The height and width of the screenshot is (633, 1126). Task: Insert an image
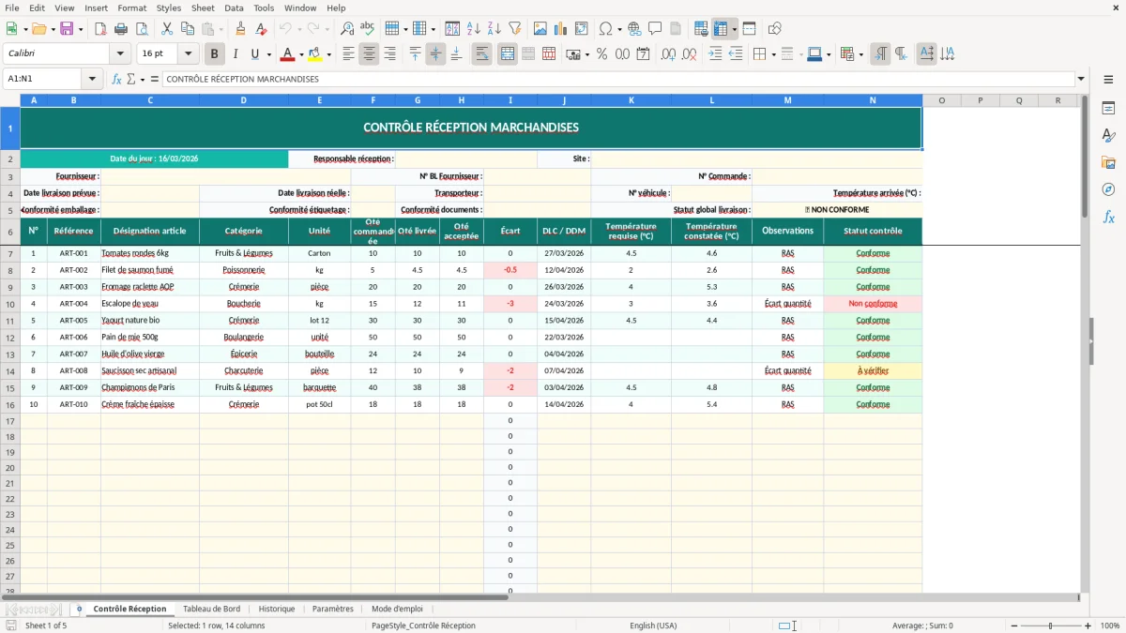pos(541,29)
